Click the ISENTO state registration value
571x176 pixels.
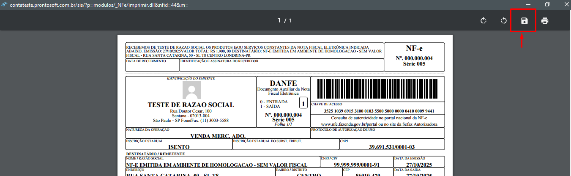click(179, 146)
